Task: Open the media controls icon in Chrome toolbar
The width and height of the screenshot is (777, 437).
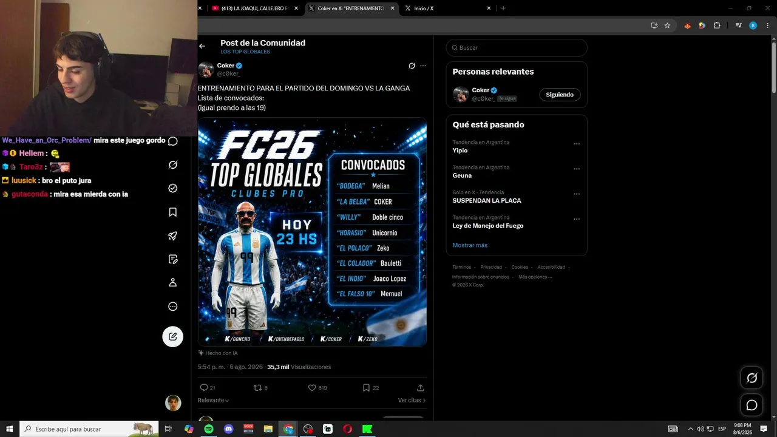Action: coord(738,25)
